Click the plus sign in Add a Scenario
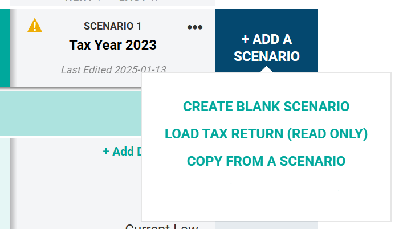Viewport: 399px width, 229px height. tap(246, 40)
